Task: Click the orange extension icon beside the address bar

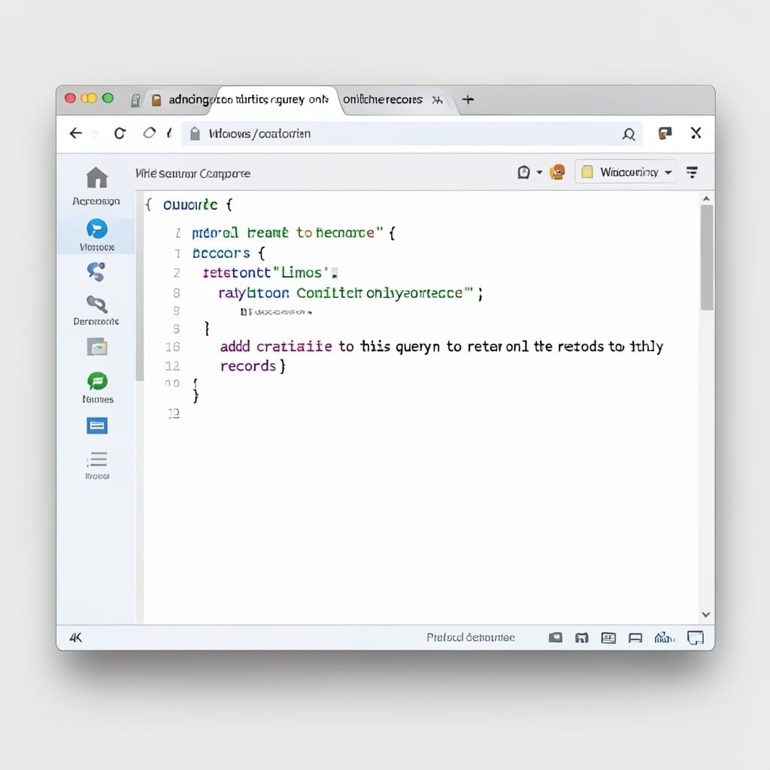Action: click(x=665, y=133)
